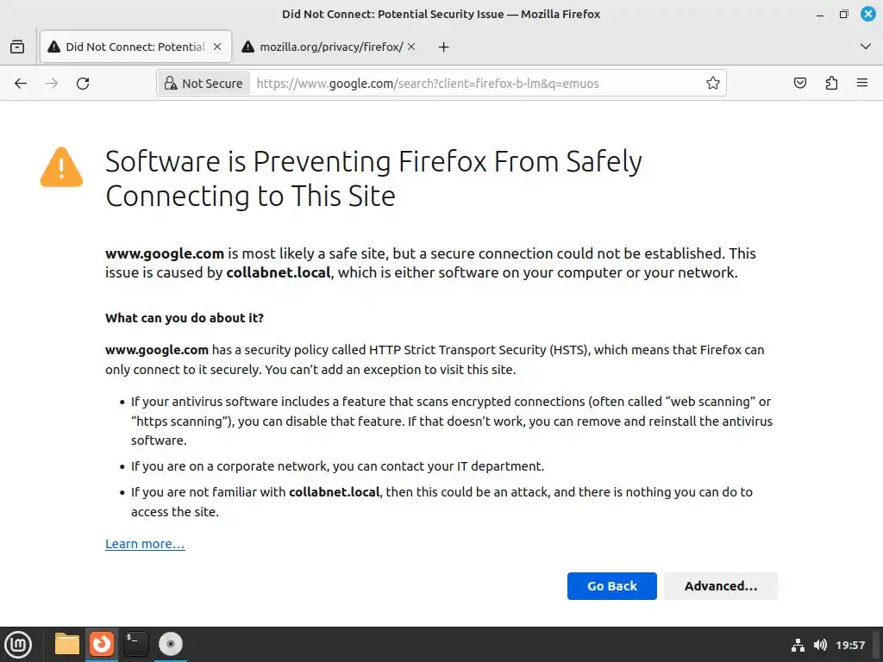Click the URL address field
The height and width of the screenshot is (662, 883).
tap(474, 84)
